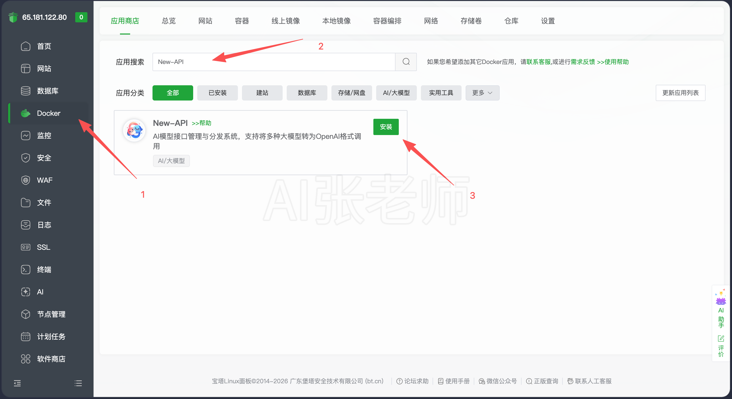Open the 存储卷 tab
Image resolution: width=732 pixels, height=399 pixels.
coord(471,21)
